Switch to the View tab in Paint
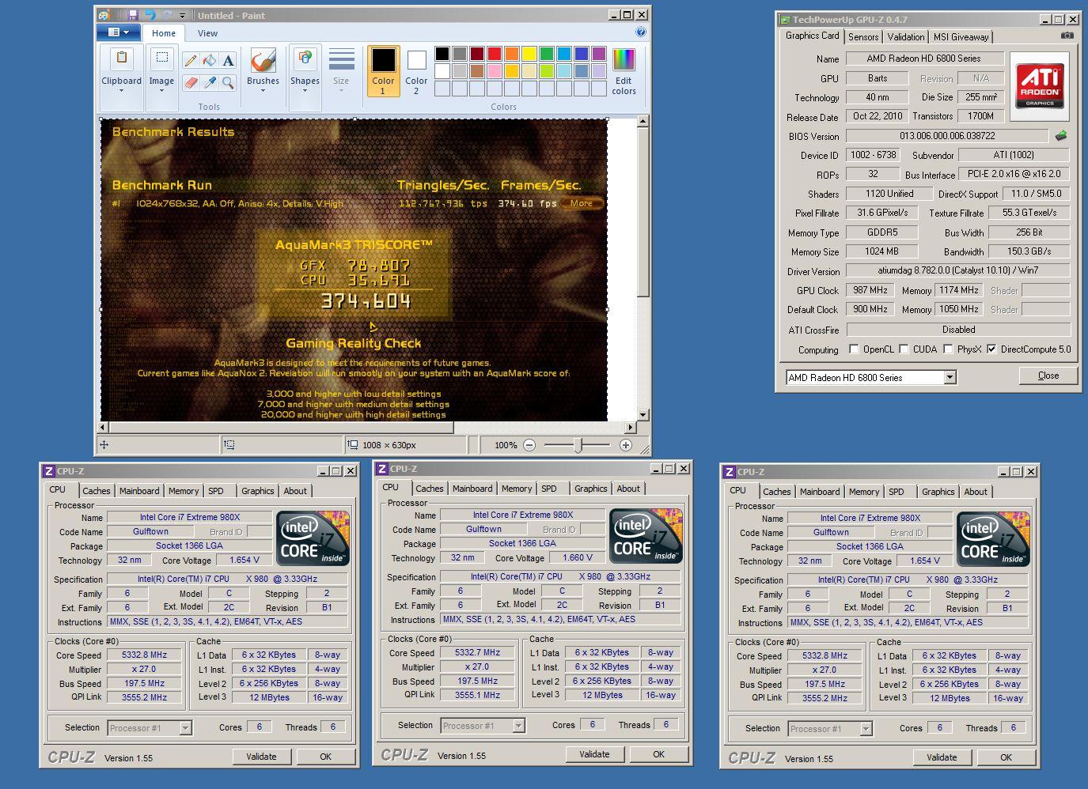1088x789 pixels. (207, 33)
